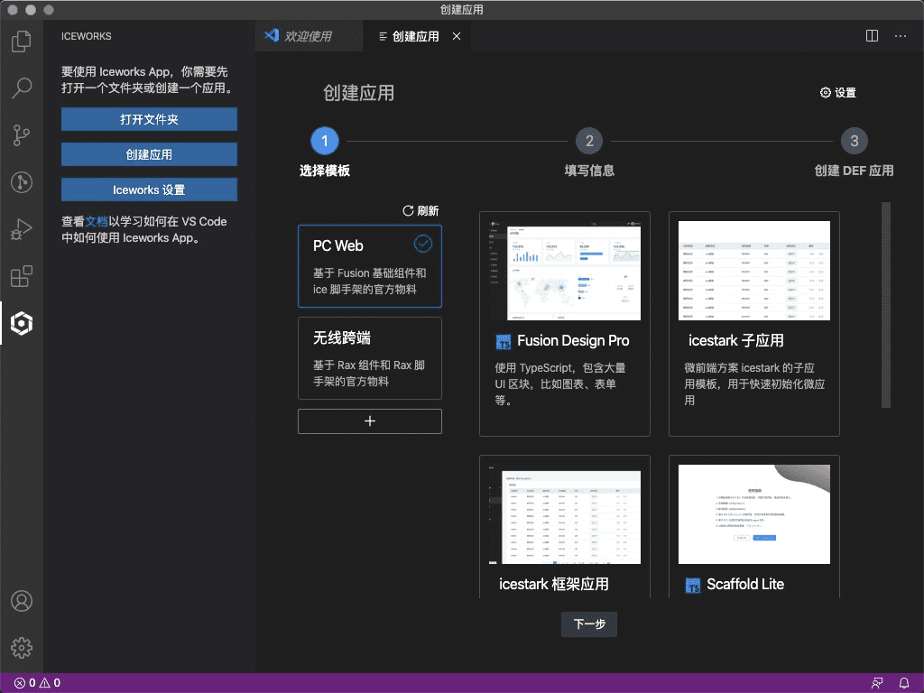Open the Manage gear in activity bar

coord(22,648)
